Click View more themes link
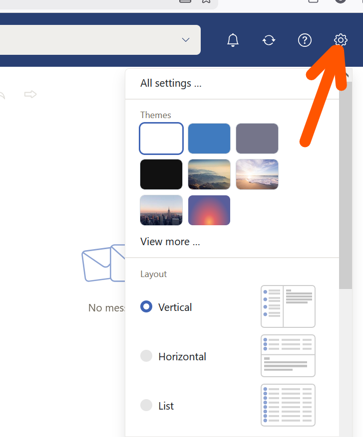This screenshot has width=363, height=437. coord(170,242)
